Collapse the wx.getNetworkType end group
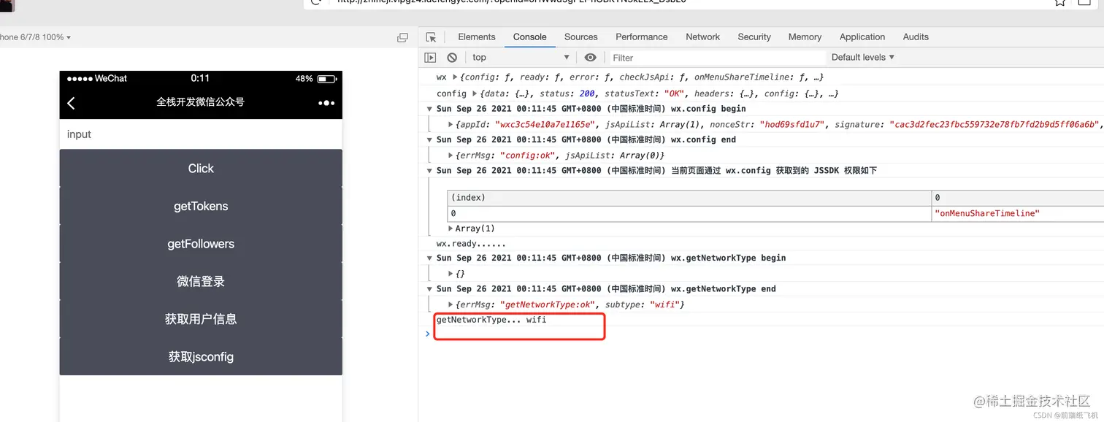Viewport: 1104px width, 422px height. point(430,289)
